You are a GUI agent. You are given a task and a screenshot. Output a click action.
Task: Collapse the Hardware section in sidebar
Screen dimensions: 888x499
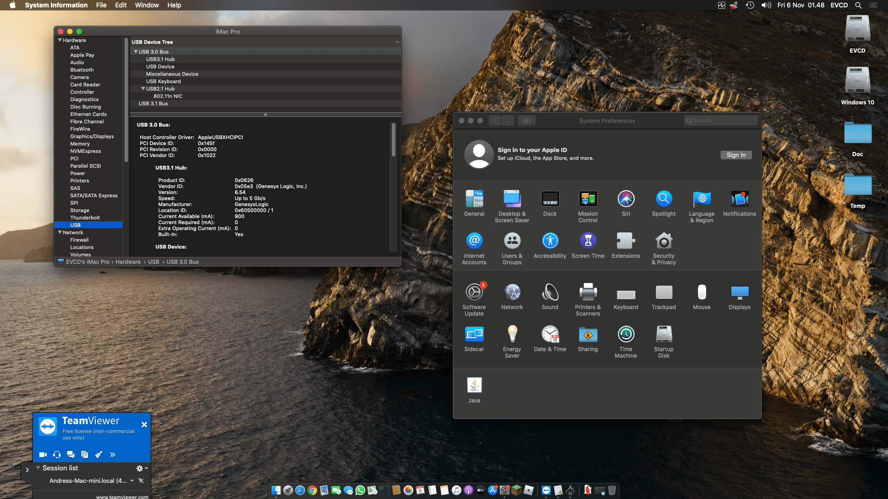tap(60, 40)
